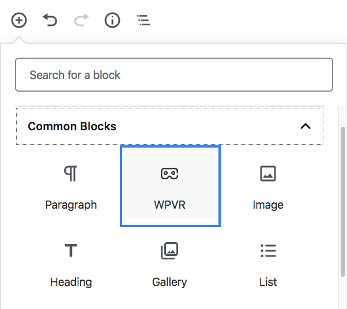The height and width of the screenshot is (309, 347).
Task: Click the grayed-out Redo arrow
Action: [x=81, y=20]
